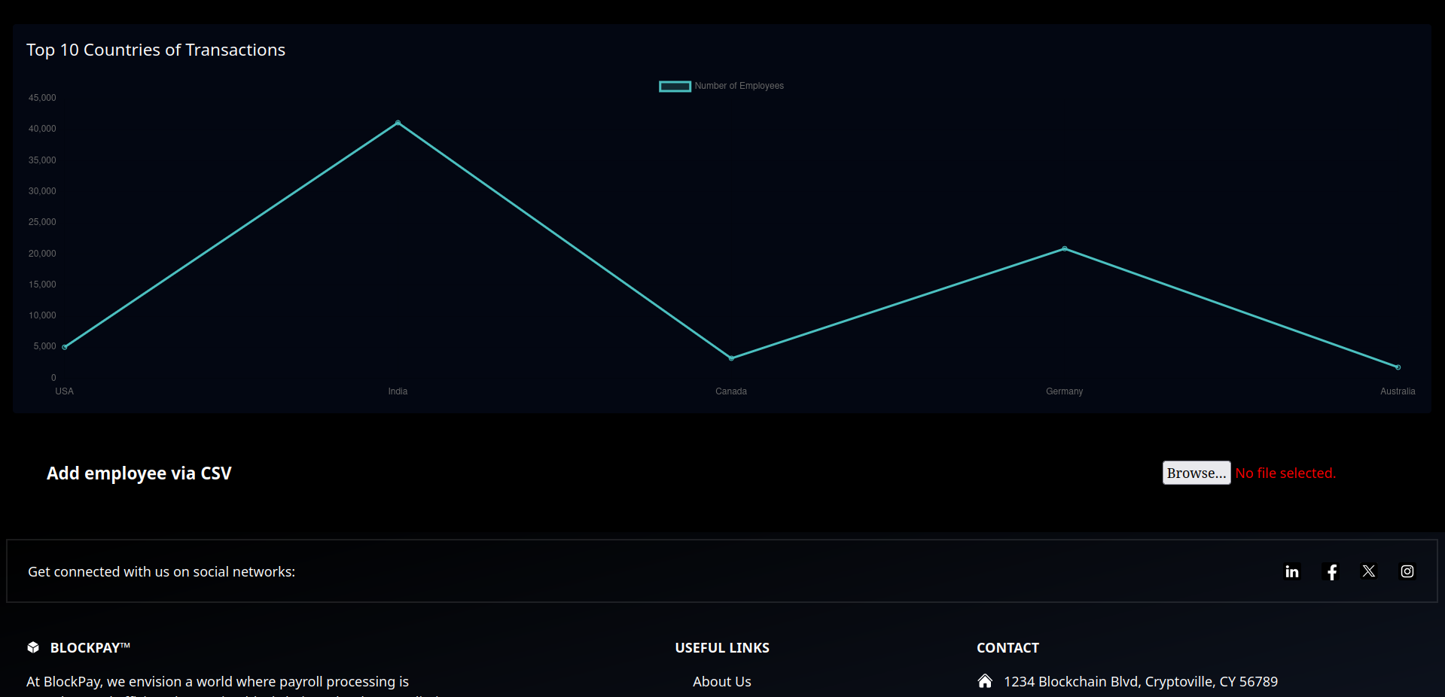Click the Australia data point on chart
1445x697 pixels.
click(x=1398, y=367)
